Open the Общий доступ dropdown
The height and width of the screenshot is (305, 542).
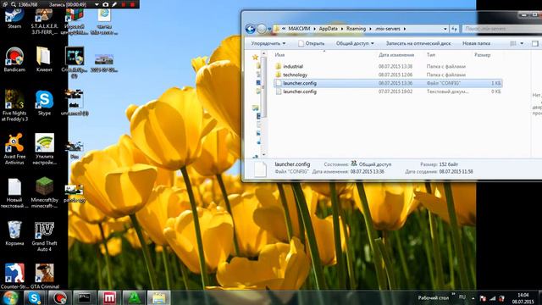pos(355,43)
